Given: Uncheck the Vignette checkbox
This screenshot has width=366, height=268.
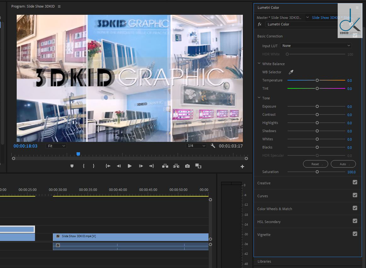Looking at the screenshot, I should [355, 234].
